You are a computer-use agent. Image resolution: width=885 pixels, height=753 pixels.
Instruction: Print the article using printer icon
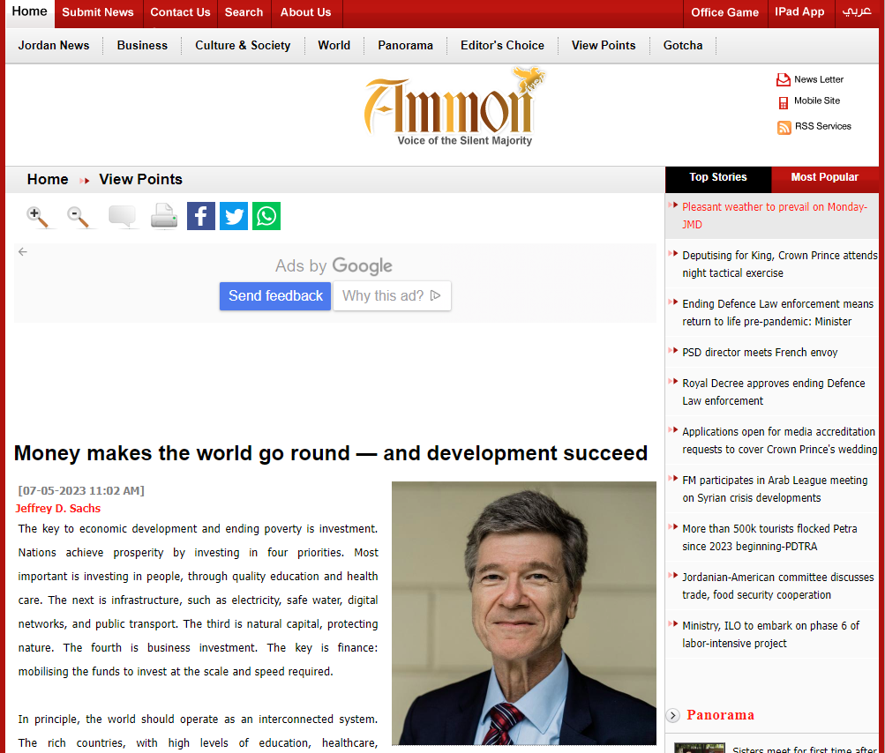tap(164, 217)
